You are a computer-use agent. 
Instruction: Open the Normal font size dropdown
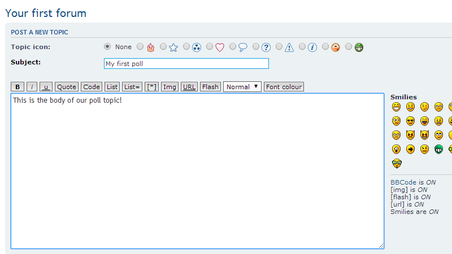tap(242, 87)
